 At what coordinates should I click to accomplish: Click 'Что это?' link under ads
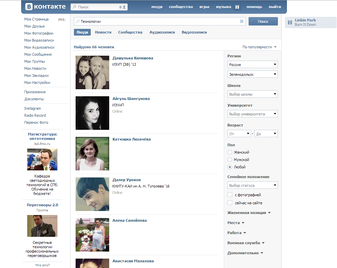(x=42, y=265)
